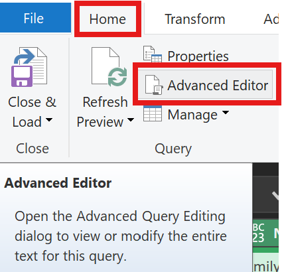The width and height of the screenshot is (282, 272).
Task: Click the Close & Load text label
Action: pyautogui.click(x=32, y=112)
